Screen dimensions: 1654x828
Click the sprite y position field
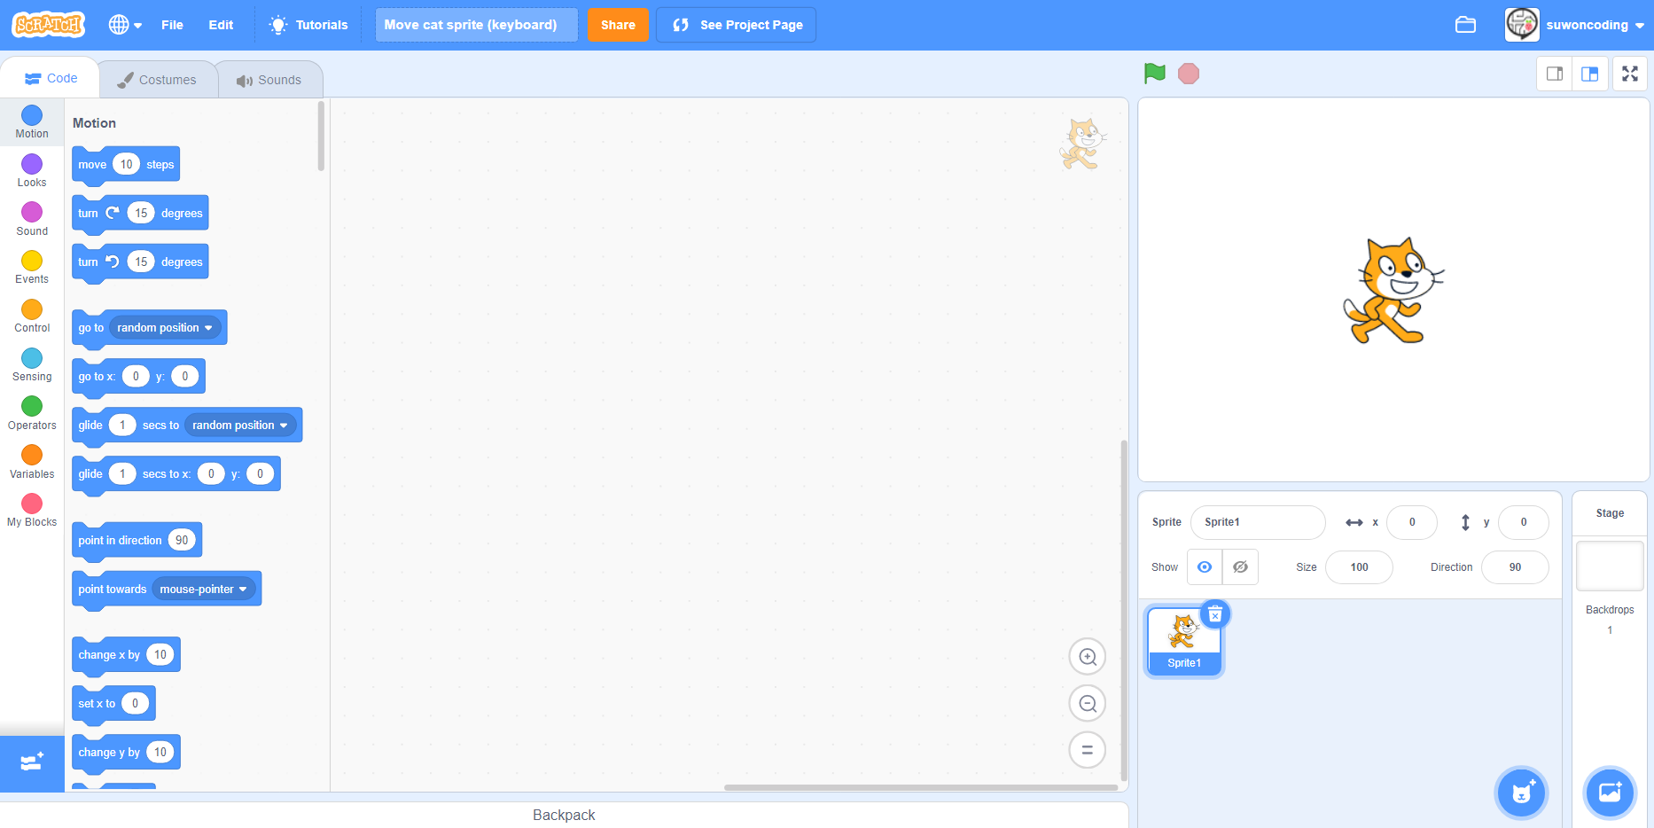pyautogui.click(x=1524, y=522)
